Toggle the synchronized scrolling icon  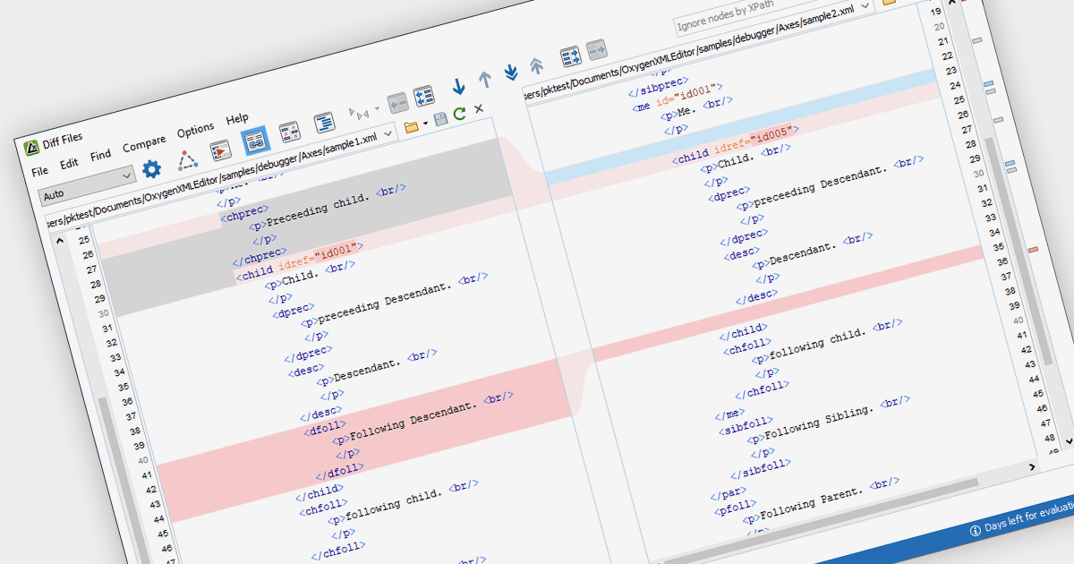pos(255,140)
